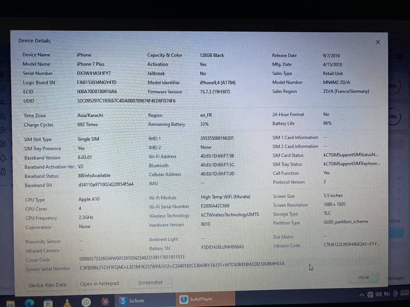410x307 pixels.
Task: Click Wi-Fi address 40:83:1D:69:F7:3B
Action: click(217, 156)
